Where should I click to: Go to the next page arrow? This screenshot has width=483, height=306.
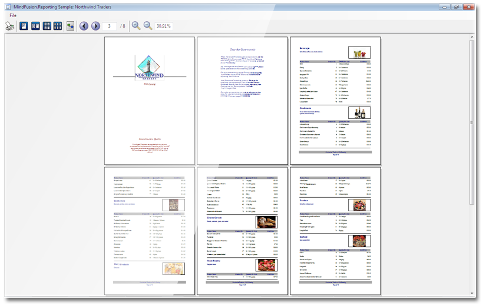tap(95, 26)
